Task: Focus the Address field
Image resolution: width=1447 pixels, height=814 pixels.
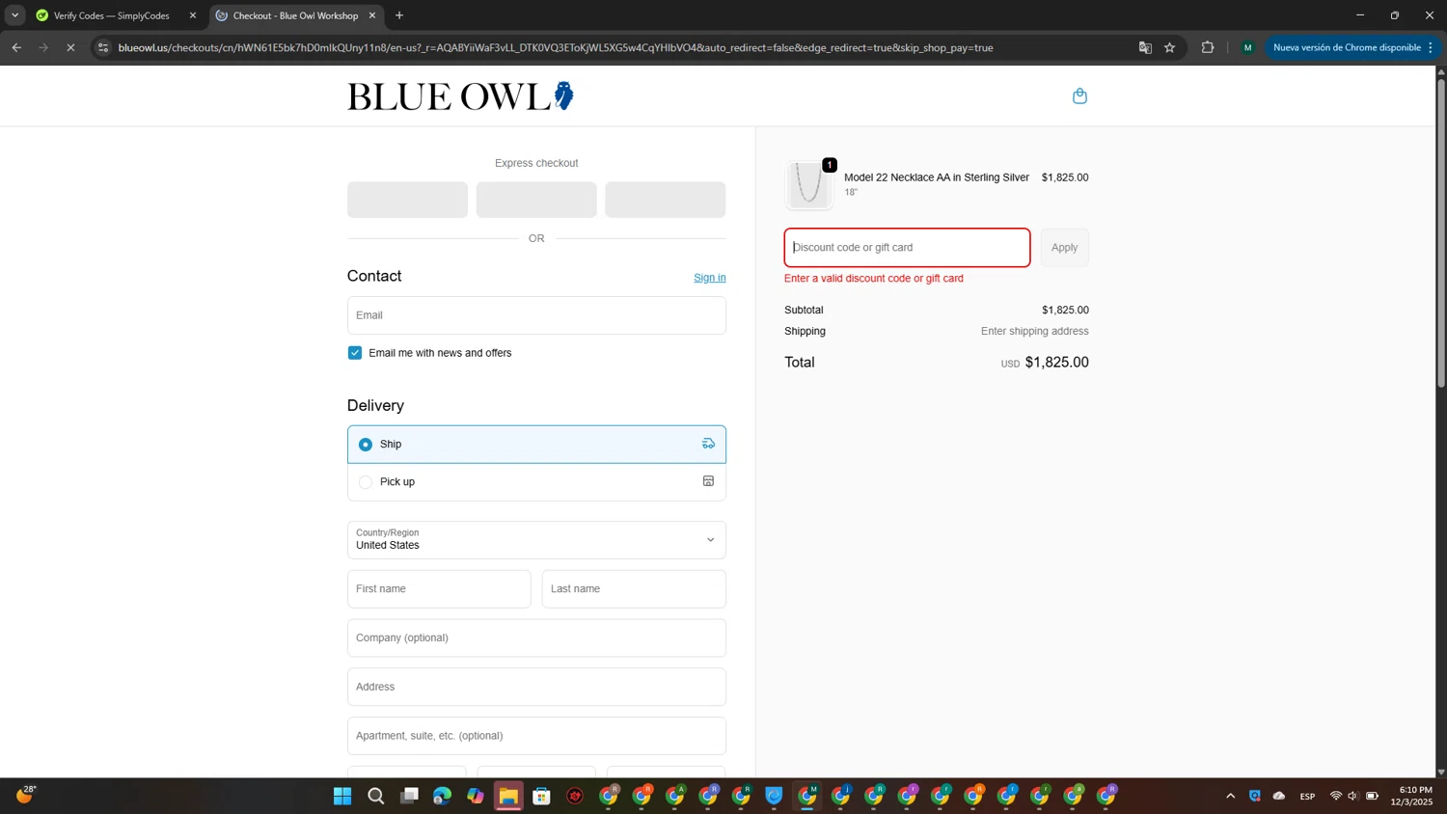Action: 536,687
